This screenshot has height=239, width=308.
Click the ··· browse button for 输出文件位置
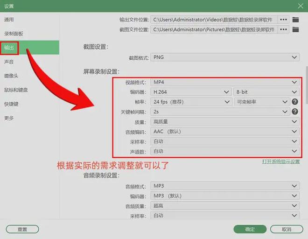click(283, 20)
